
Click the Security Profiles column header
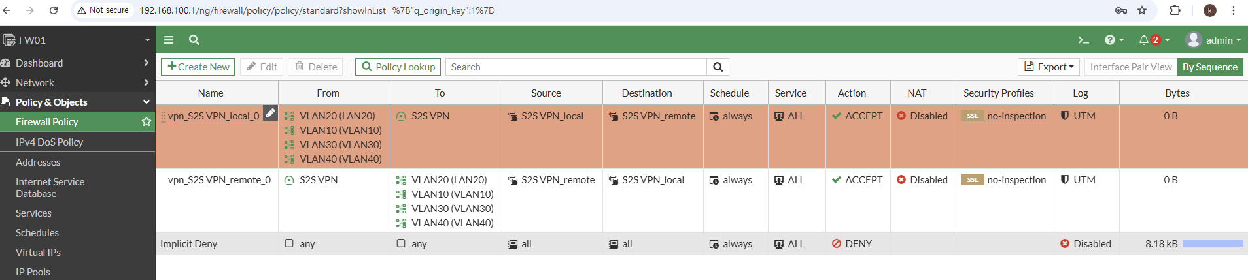coord(999,93)
